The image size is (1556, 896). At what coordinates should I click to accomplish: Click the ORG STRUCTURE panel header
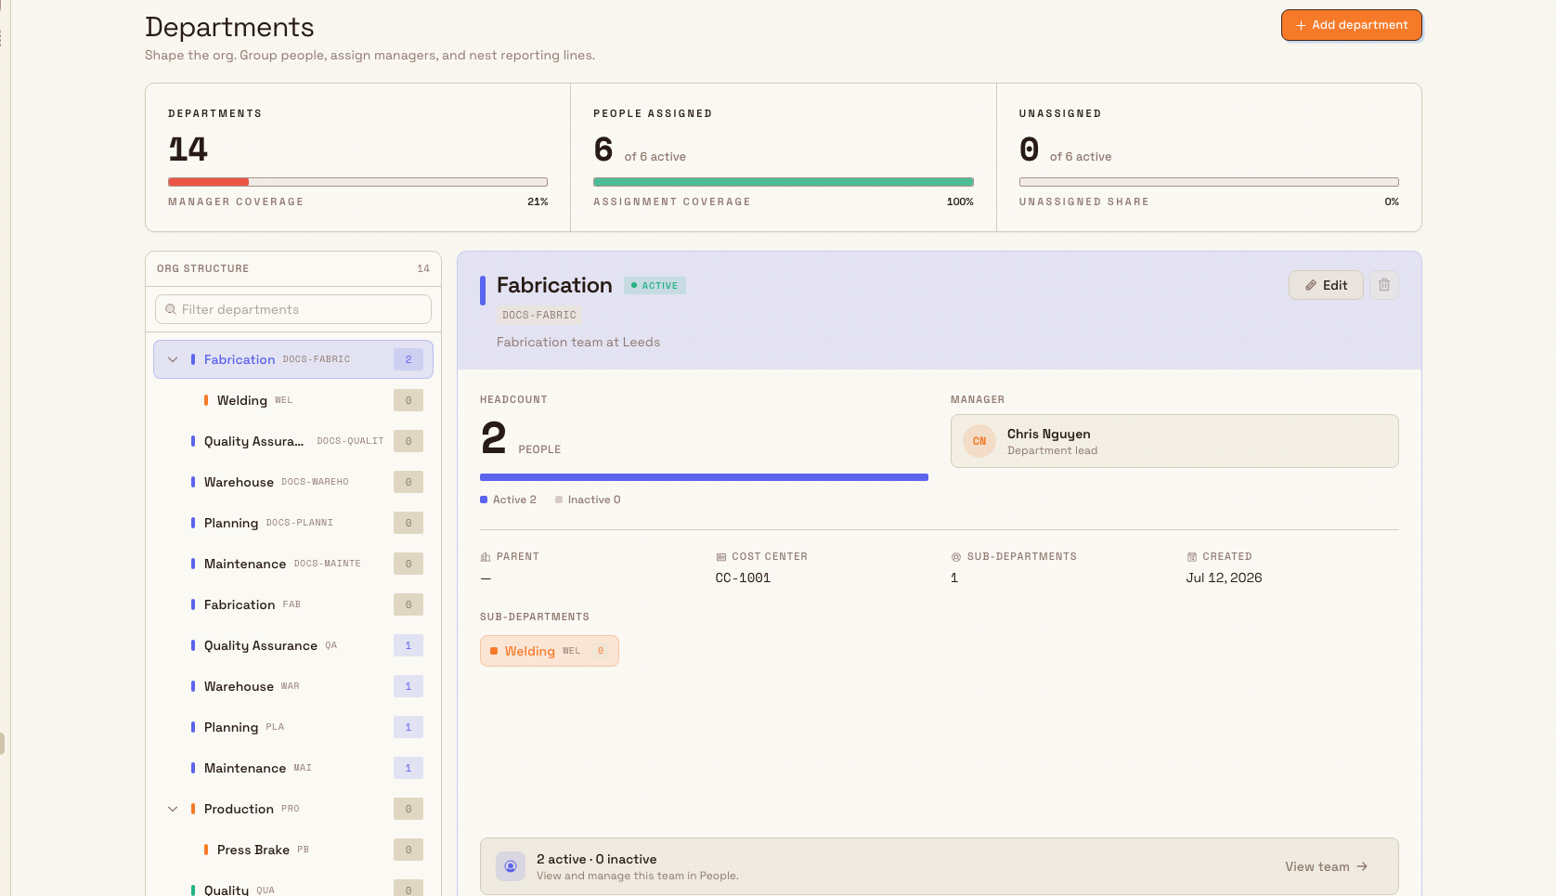coord(293,268)
